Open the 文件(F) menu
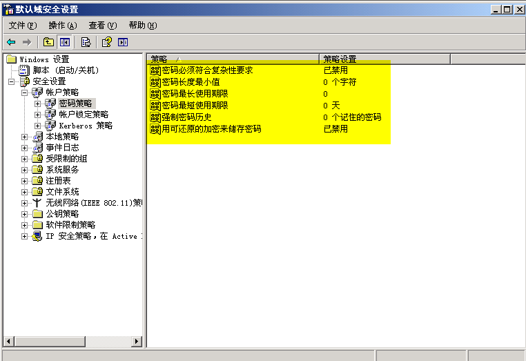 (x=23, y=26)
